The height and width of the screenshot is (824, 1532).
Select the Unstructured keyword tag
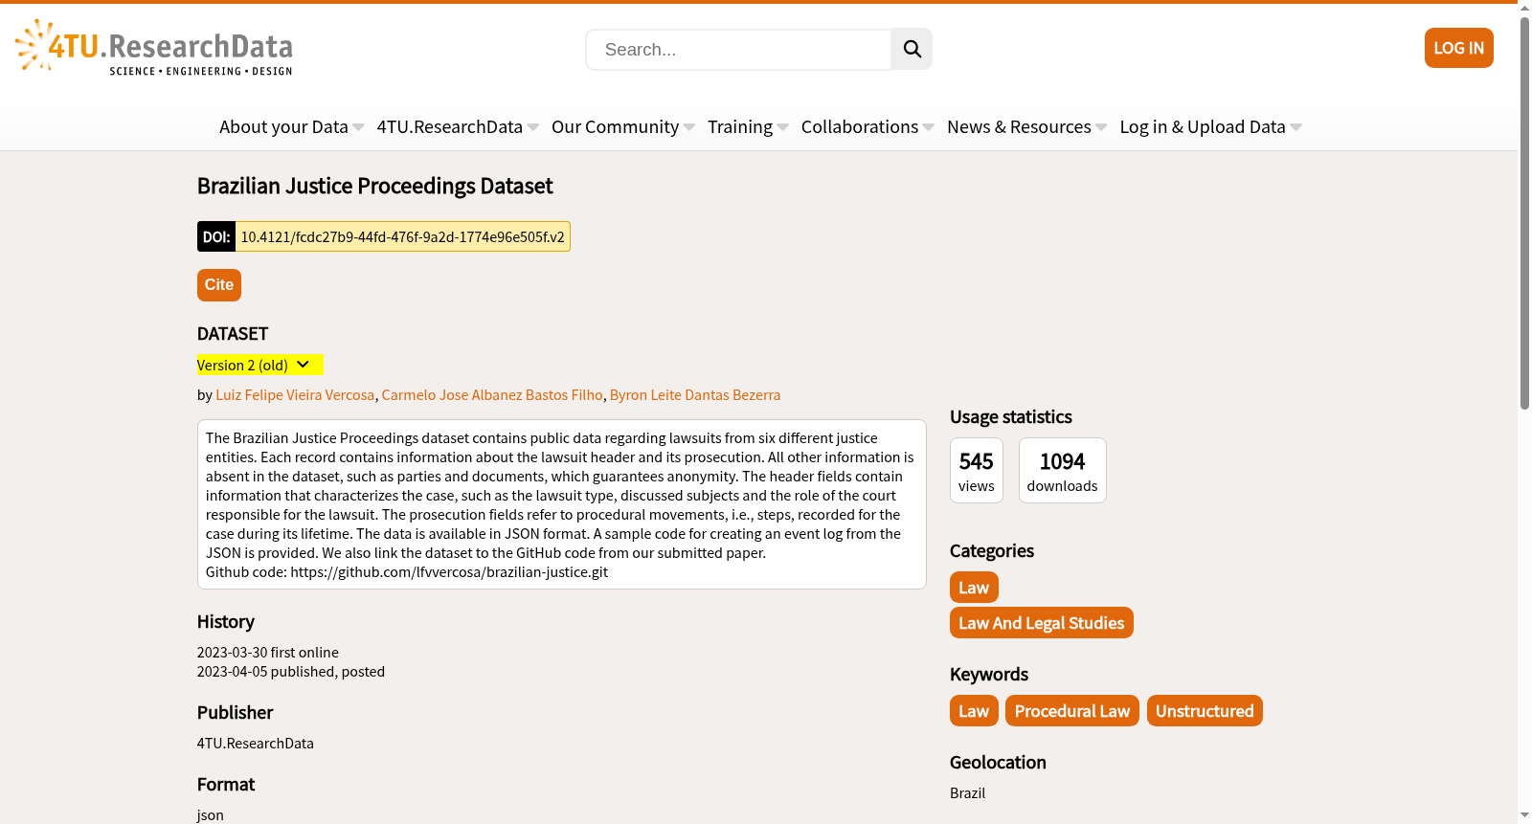1205,711
